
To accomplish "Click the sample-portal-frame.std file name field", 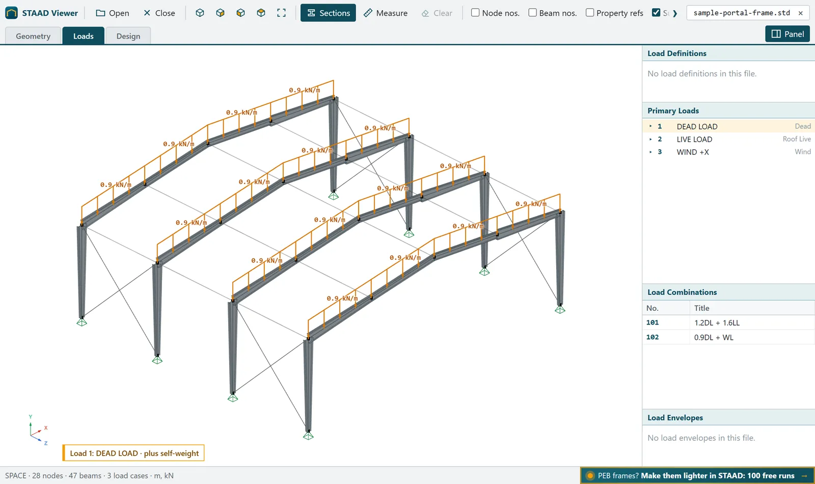I will [742, 13].
